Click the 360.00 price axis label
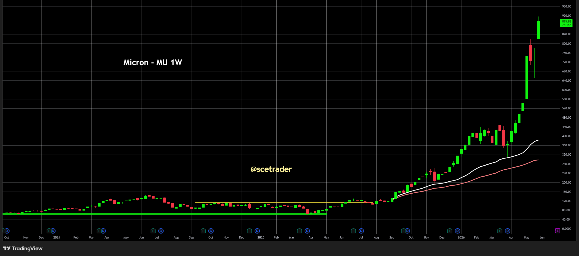Viewport: 579px width, 256px height. 566,145
